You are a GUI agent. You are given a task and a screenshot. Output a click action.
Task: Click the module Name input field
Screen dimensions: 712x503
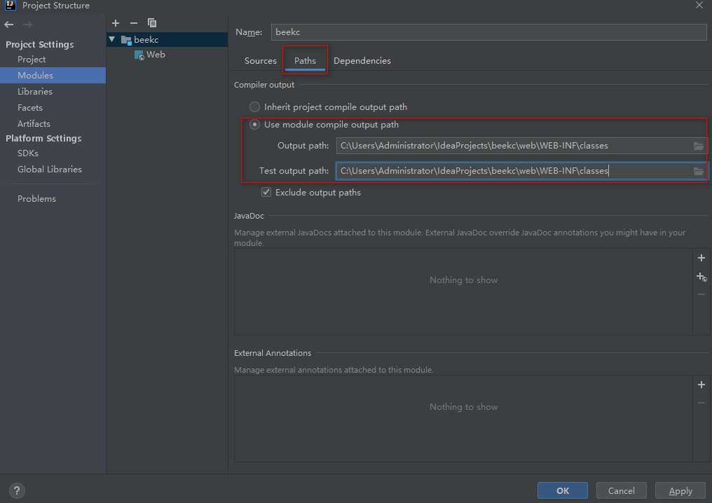tap(488, 32)
